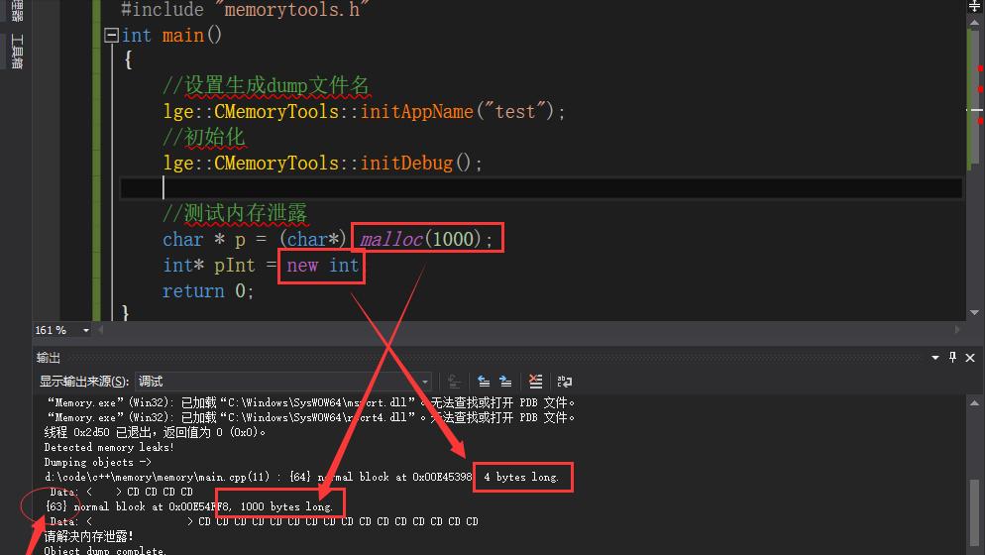The height and width of the screenshot is (555, 985).
Task: Click the 'Detected memory leaks!' output line
Action: 109,447
